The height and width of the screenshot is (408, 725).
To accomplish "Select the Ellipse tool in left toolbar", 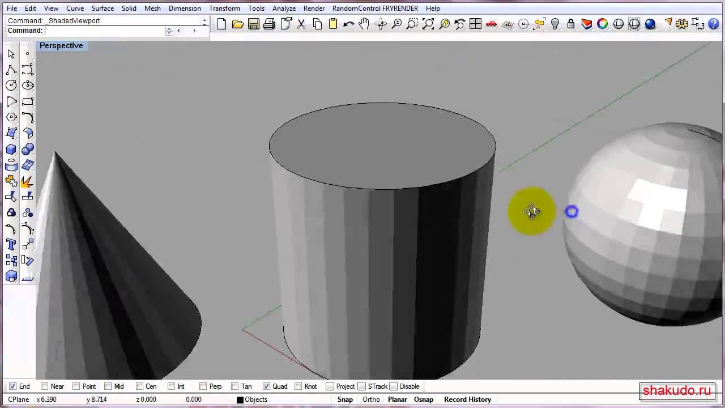I will tap(28, 86).
